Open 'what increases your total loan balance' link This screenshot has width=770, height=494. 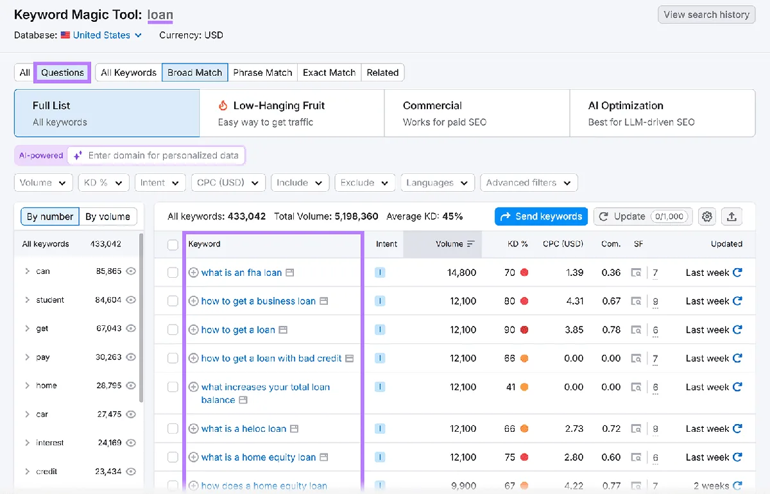click(266, 393)
